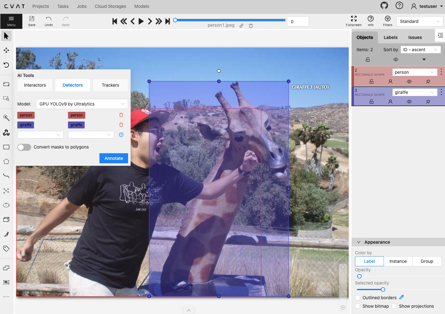Select the zoom region of interest tool
445x314 pixels.
coord(6,99)
